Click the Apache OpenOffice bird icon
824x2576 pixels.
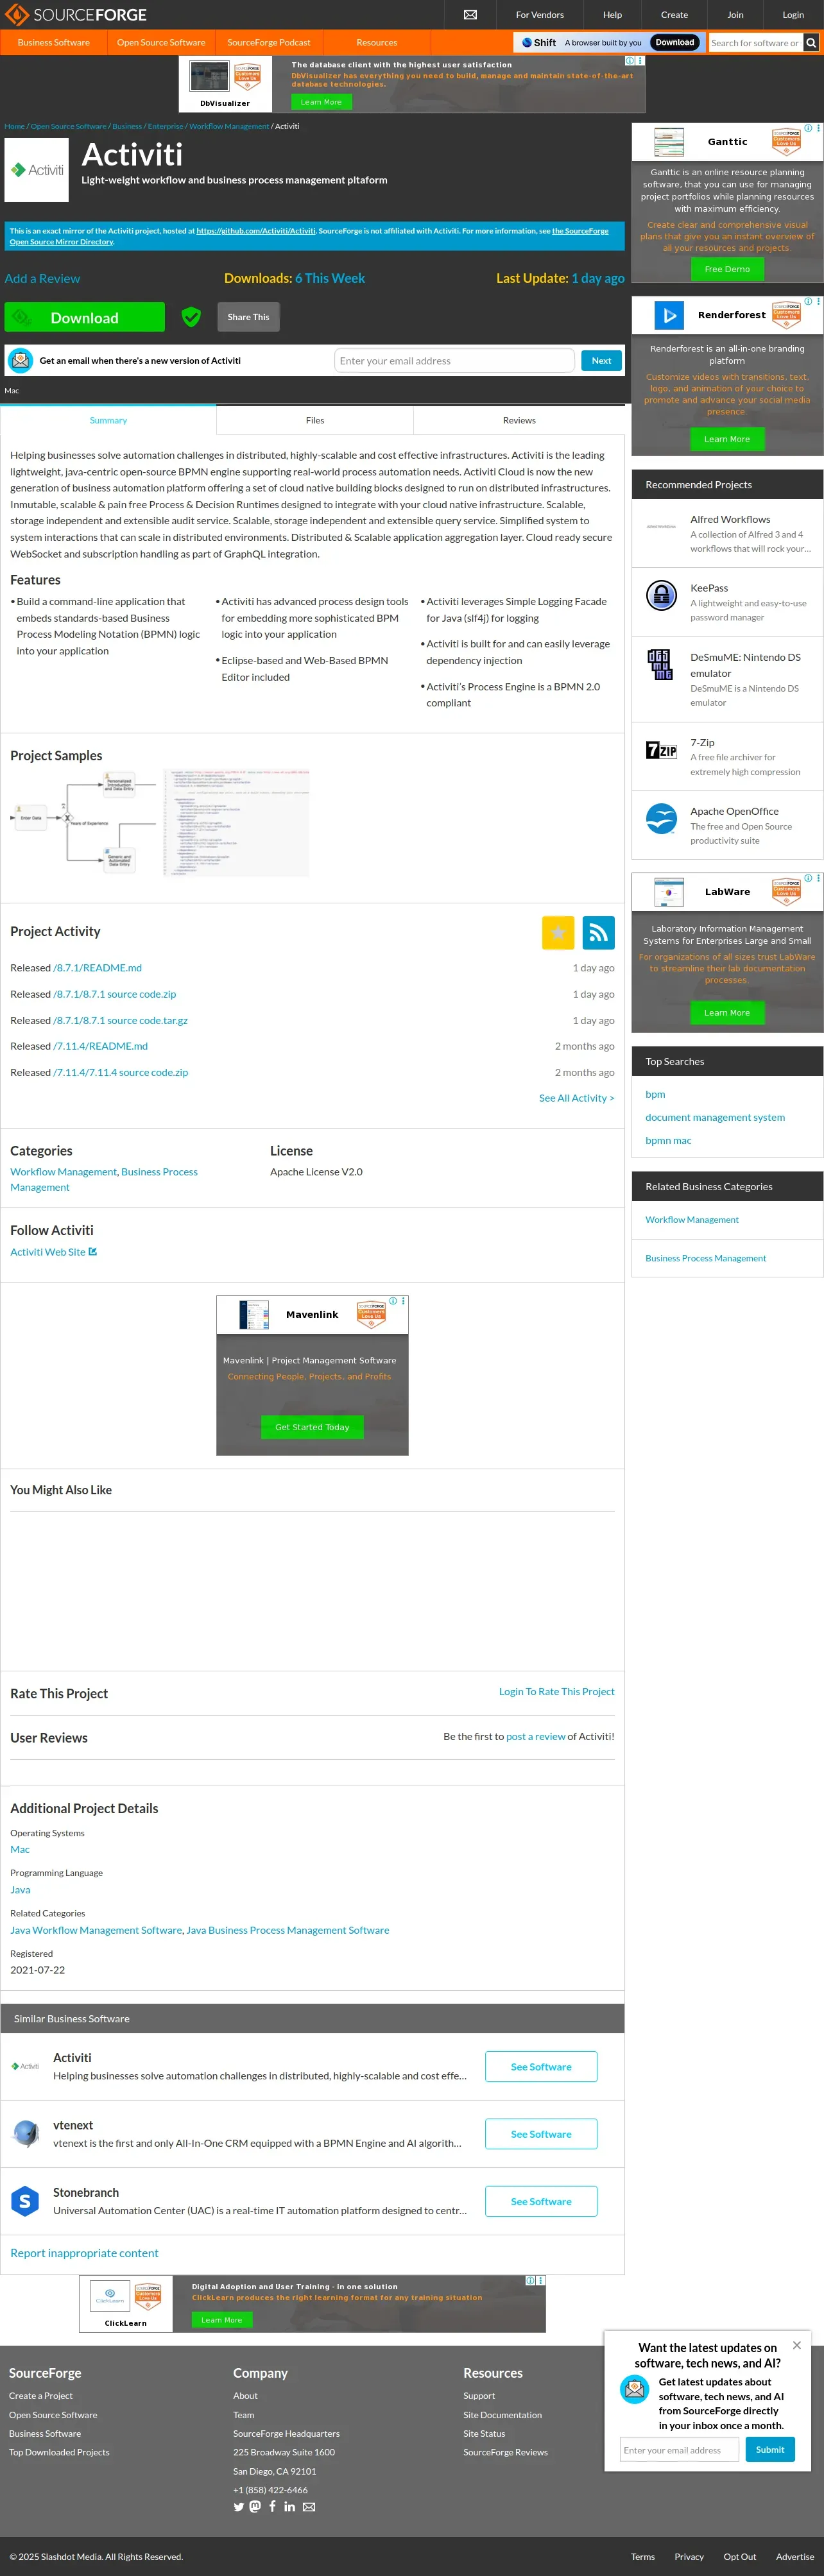(x=661, y=818)
